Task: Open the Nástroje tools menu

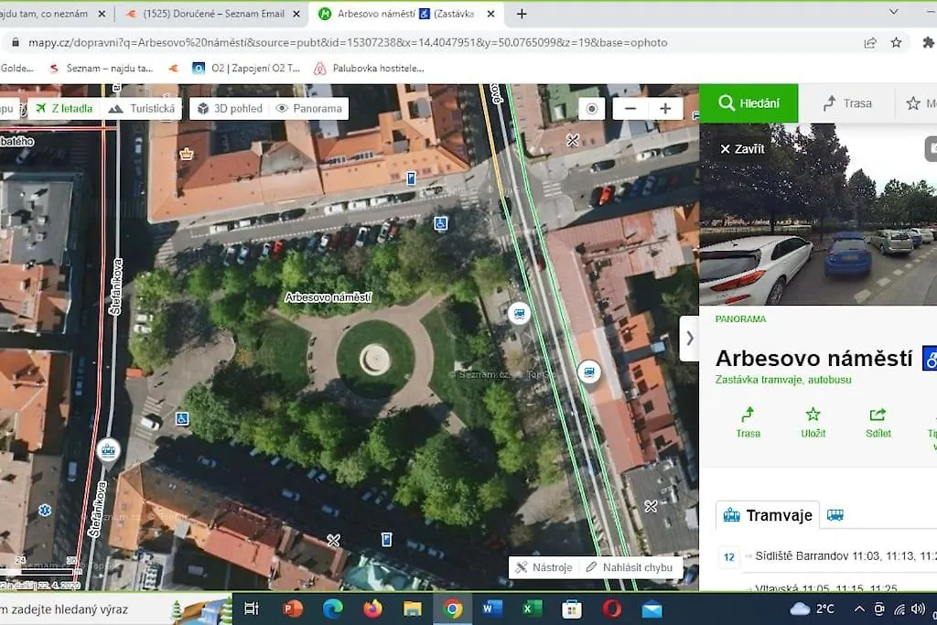Action: click(544, 567)
